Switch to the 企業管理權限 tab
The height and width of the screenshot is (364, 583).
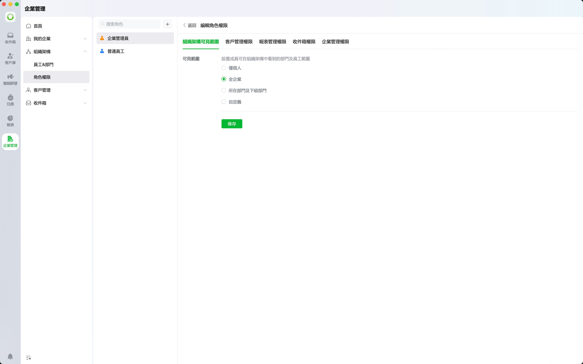pyautogui.click(x=335, y=42)
